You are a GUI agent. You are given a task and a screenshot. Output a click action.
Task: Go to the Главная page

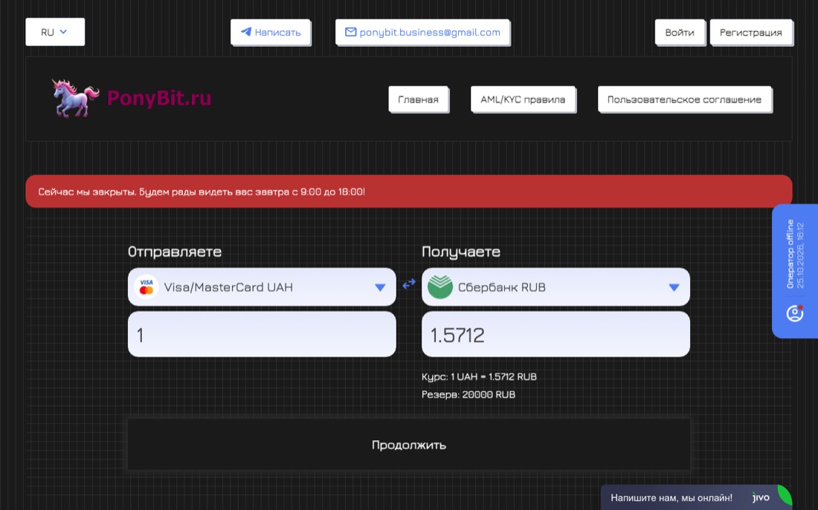418,99
